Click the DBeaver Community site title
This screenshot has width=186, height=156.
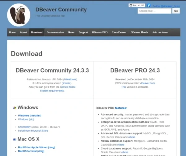[x=61, y=10]
